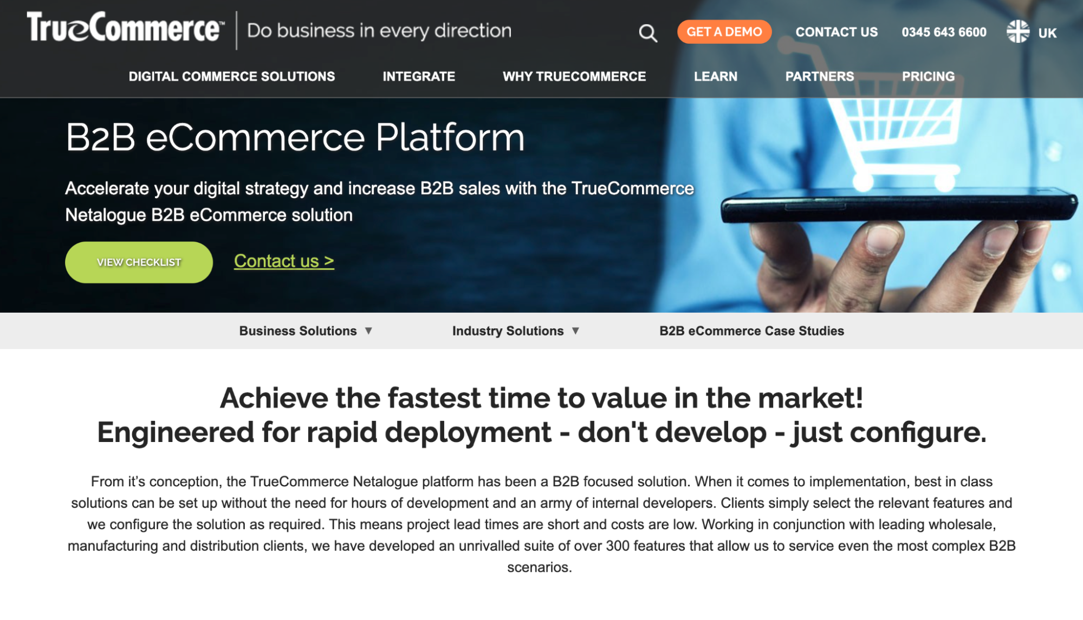This screenshot has height=620, width=1083.
Task: Click the Contact us link
Action: pos(284,261)
